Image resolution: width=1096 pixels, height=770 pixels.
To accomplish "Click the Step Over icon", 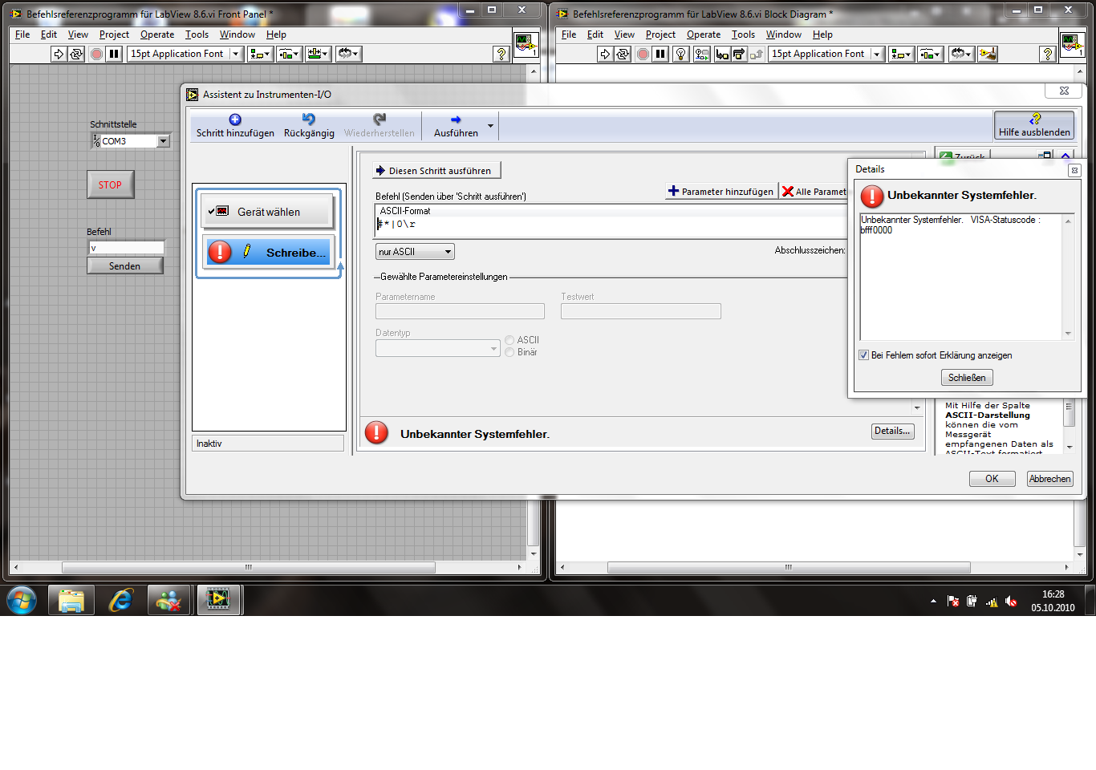I will (x=739, y=54).
